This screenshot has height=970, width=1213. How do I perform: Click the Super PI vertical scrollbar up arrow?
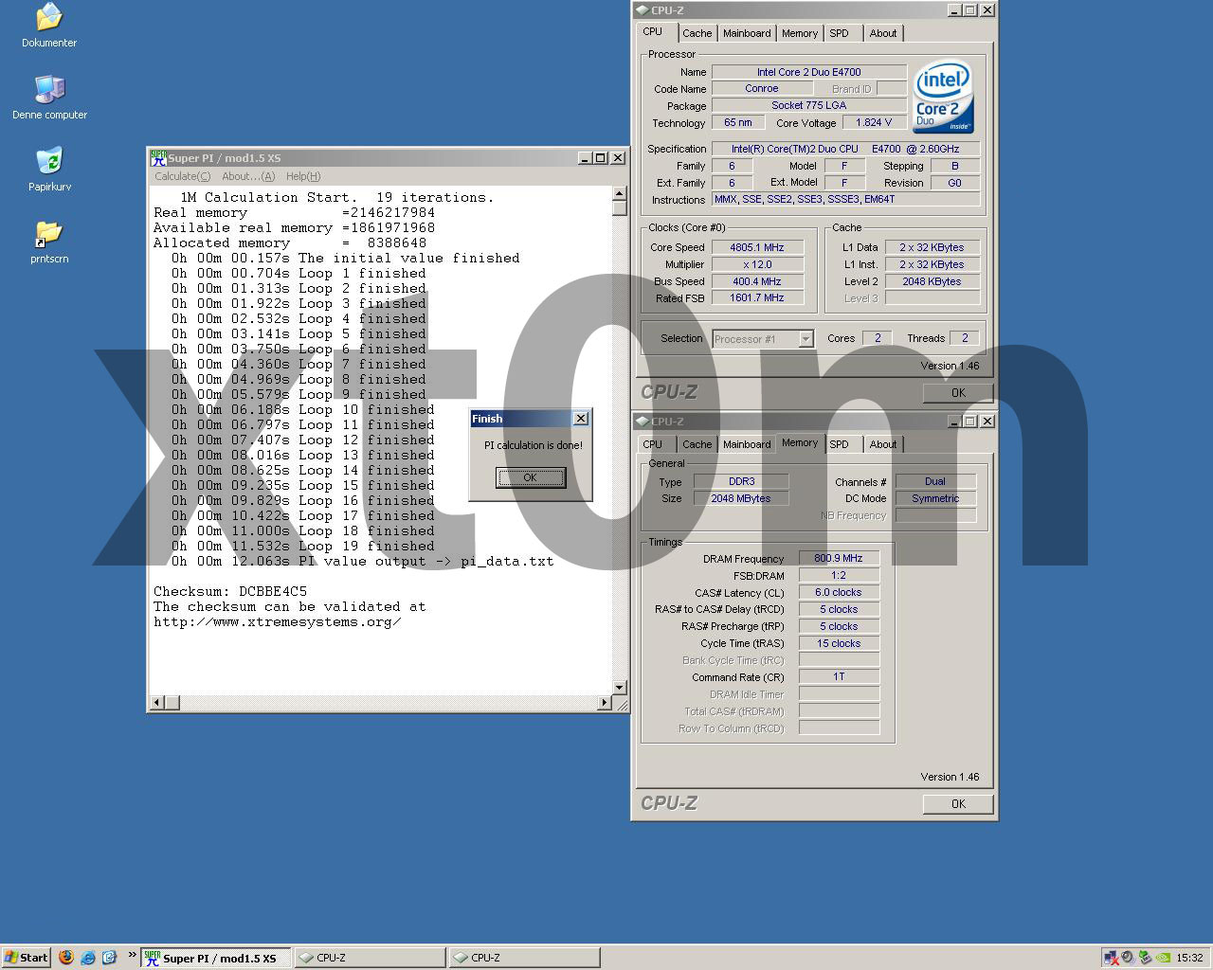[620, 193]
